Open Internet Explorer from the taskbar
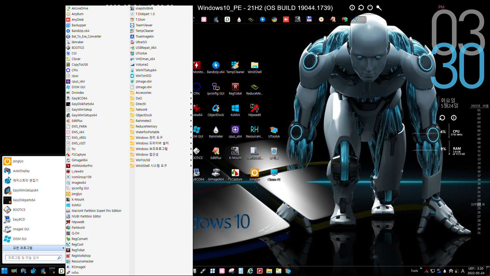 [x=250, y=271]
